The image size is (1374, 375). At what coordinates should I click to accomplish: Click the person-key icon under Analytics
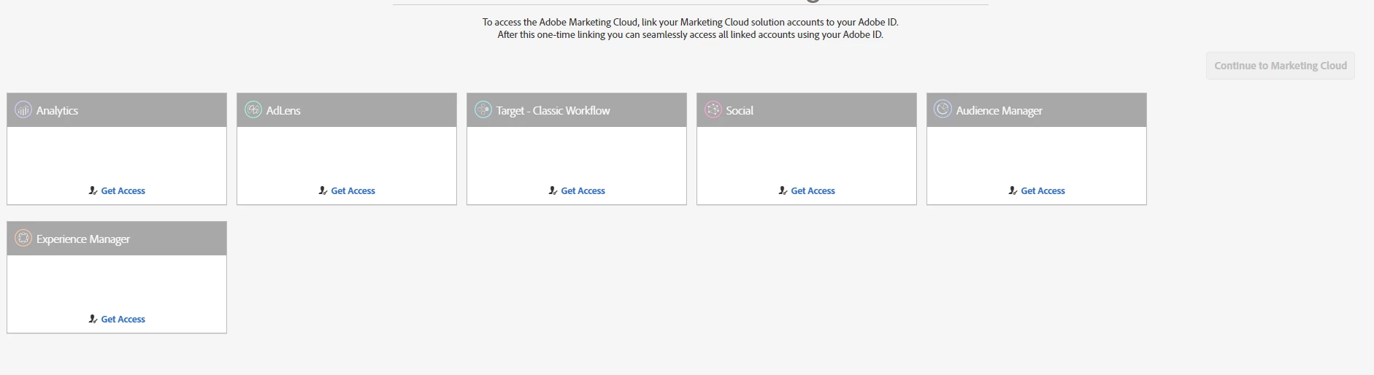click(93, 190)
